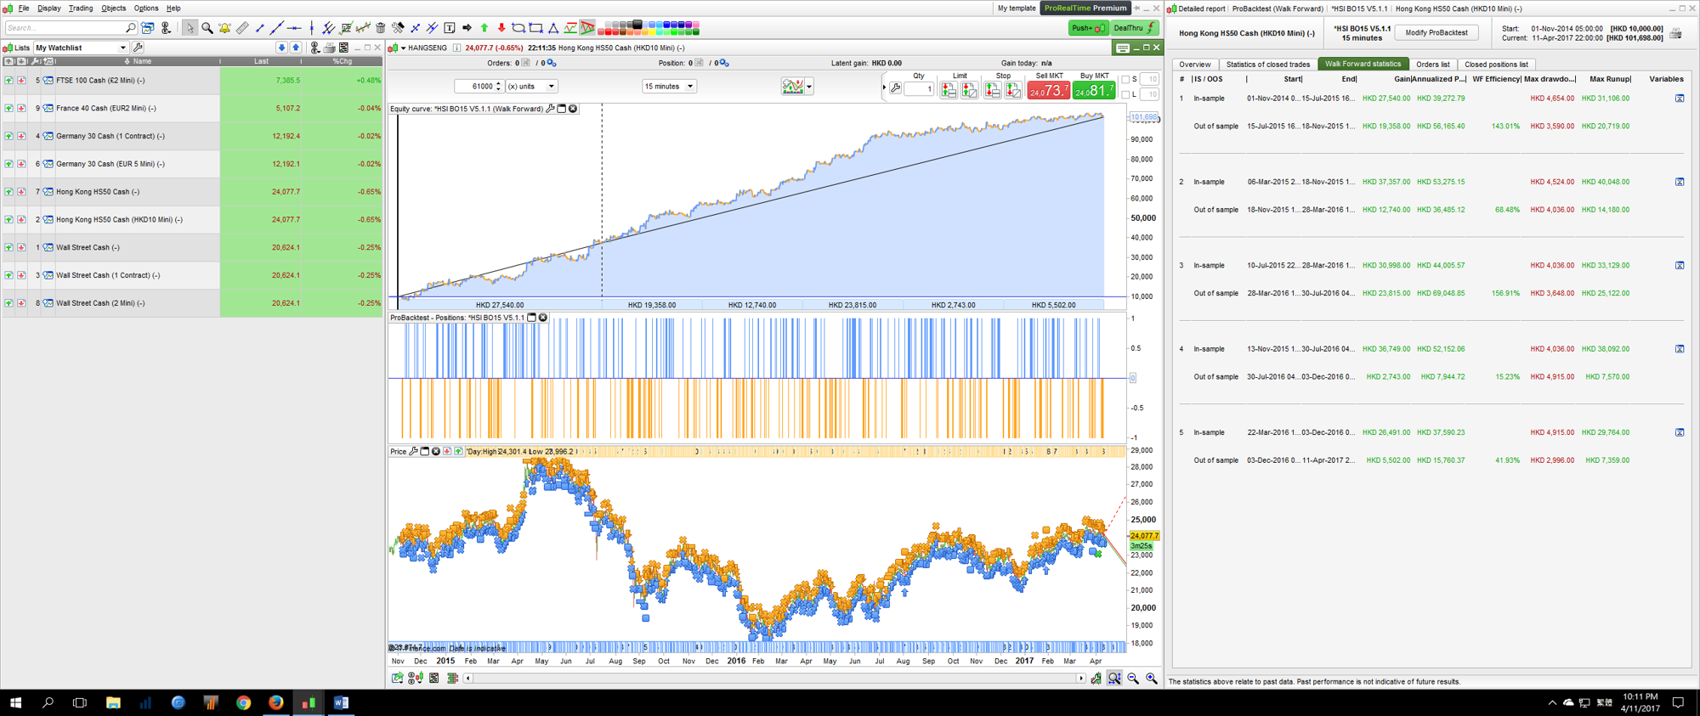Viewport: 1700px width, 716px height.
Task: Tick the L order checkbox
Action: (1125, 94)
